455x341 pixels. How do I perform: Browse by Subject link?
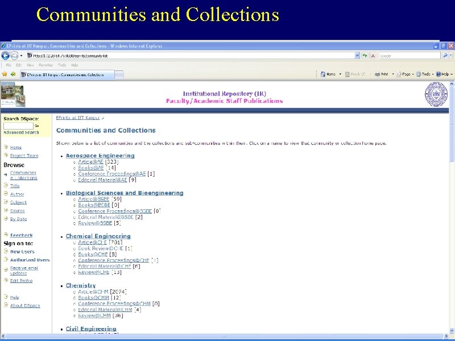18,202
